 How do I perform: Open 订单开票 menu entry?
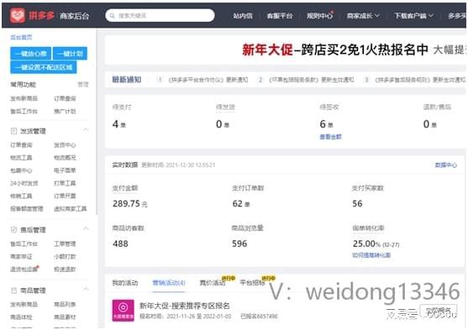click(65, 196)
